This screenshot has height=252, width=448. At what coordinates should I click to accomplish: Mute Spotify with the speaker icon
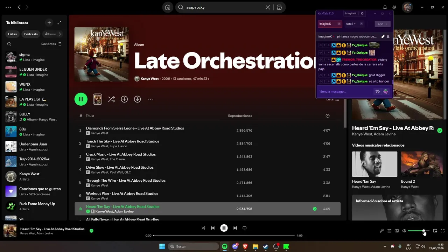point(404,231)
